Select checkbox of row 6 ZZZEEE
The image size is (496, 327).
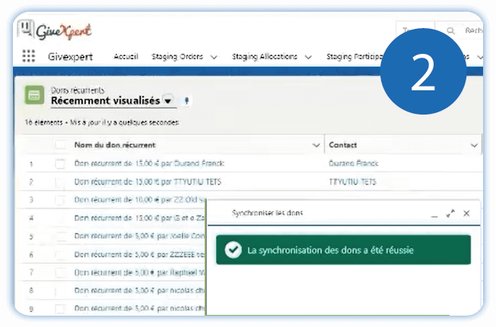click(60, 254)
